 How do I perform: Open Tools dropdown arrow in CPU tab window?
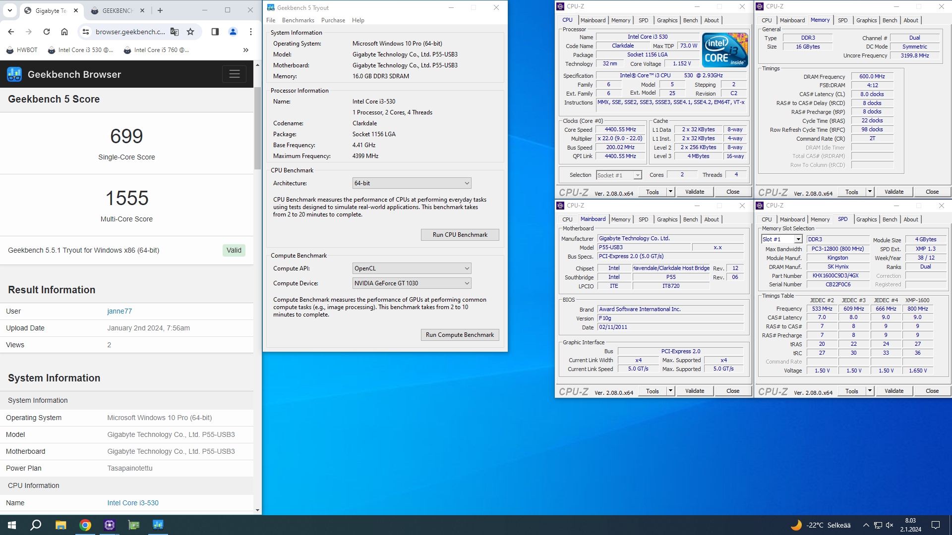pyautogui.click(x=670, y=192)
